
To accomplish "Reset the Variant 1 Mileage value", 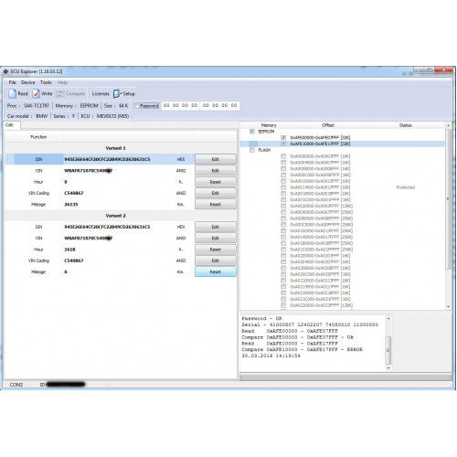I will point(216,205).
